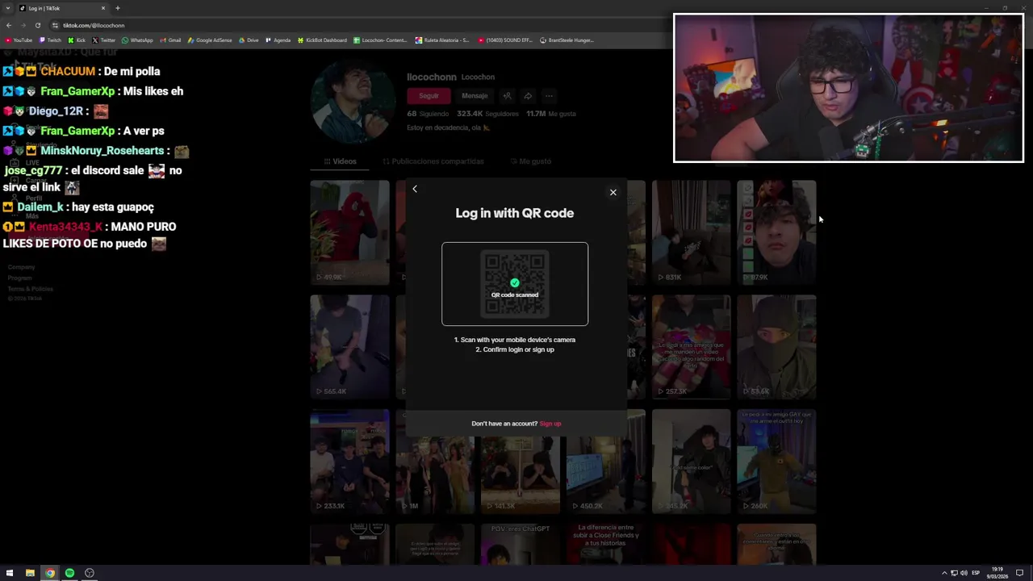This screenshot has height=581, width=1033.
Task: Open the Google AdSense bookmark
Action: click(210, 40)
